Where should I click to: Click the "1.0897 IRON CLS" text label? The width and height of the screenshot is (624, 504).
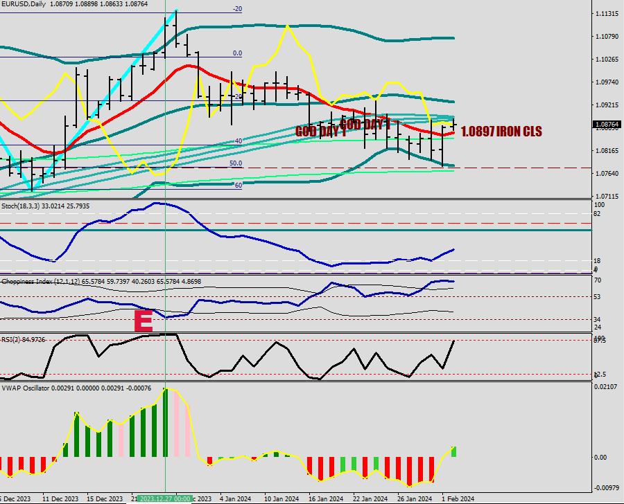(x=501, y=132)
